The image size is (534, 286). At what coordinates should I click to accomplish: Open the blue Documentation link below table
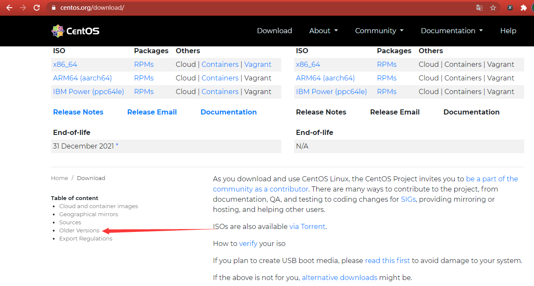(228, 112)
